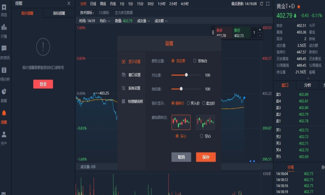Open the CG指标 technical indicator
This screenshot has width=325, height=195.
pyautogui.click(x=104, y=13)
